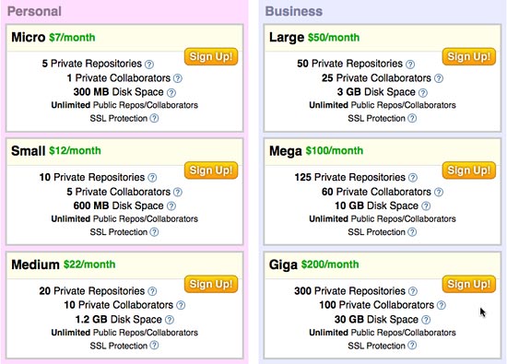Show SSL Protection help in Giga plan
507x364 pixels.
coord(412,346)
